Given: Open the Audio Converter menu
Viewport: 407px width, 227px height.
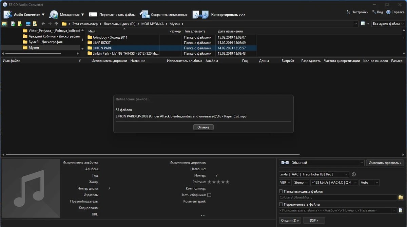Looking at the screenshot, I should (x=24, y=15).
